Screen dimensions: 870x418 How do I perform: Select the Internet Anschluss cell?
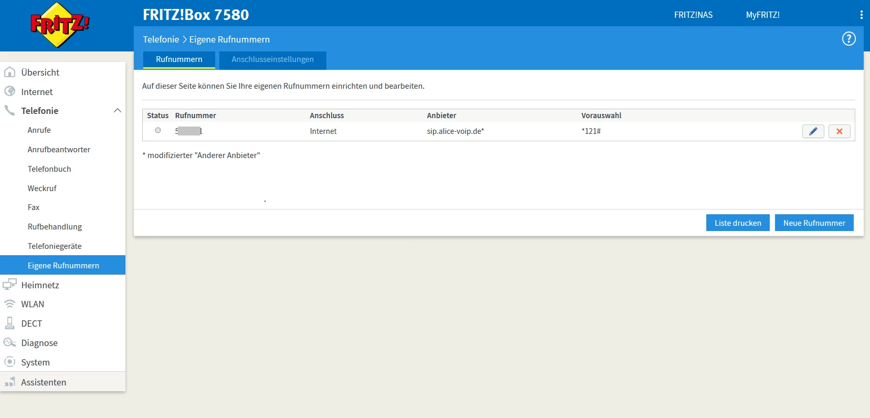pyautogui.click(x=323, y=131)
